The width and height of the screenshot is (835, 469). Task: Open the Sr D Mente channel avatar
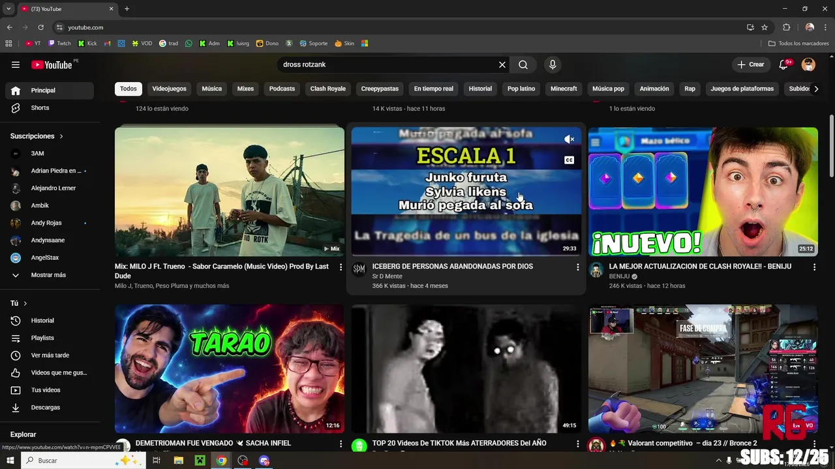tap(359, 270)
